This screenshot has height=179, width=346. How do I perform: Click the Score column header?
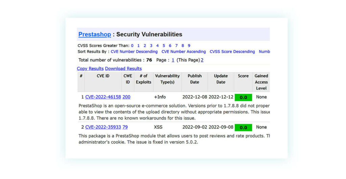tap(243, 76)
